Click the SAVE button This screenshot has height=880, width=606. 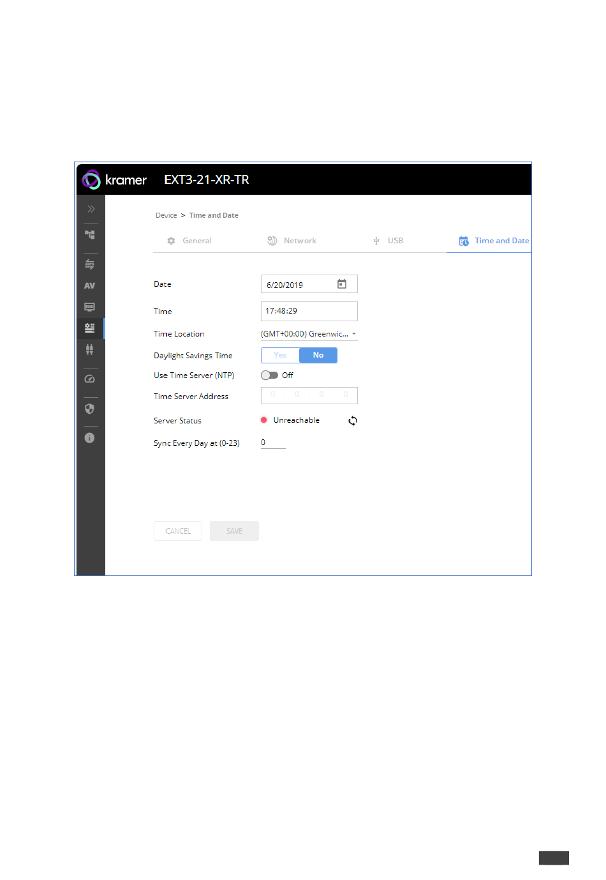(234, 531)
